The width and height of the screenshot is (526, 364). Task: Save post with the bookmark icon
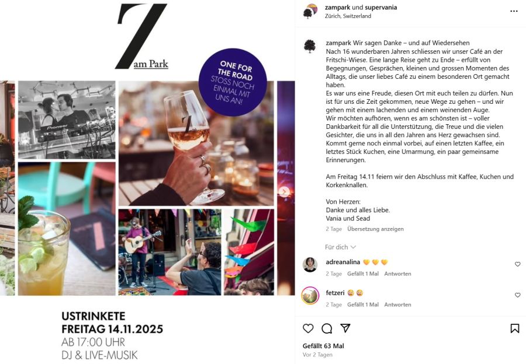(514, 328)
